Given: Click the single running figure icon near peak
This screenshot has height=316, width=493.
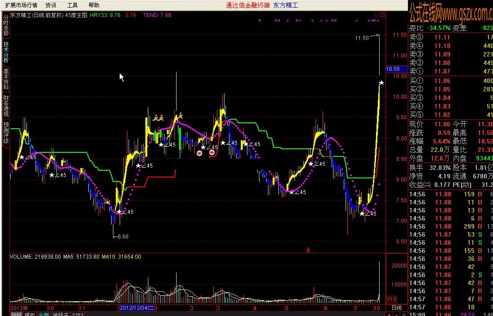Looking at the screenshot, I should [180, 117].
